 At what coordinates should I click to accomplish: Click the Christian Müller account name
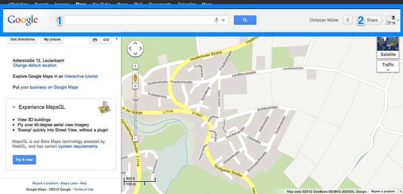(324, 20)
